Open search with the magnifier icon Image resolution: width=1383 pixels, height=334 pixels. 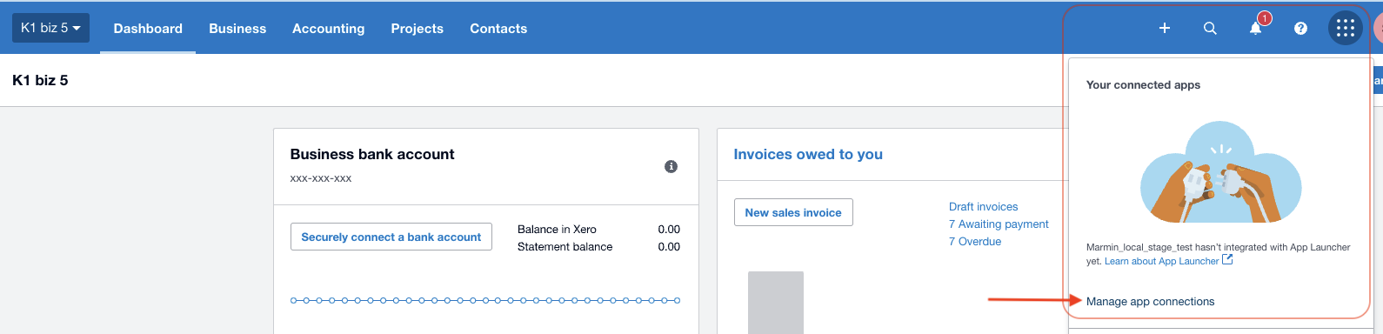pyautogui.click(x=1210, y=28)
